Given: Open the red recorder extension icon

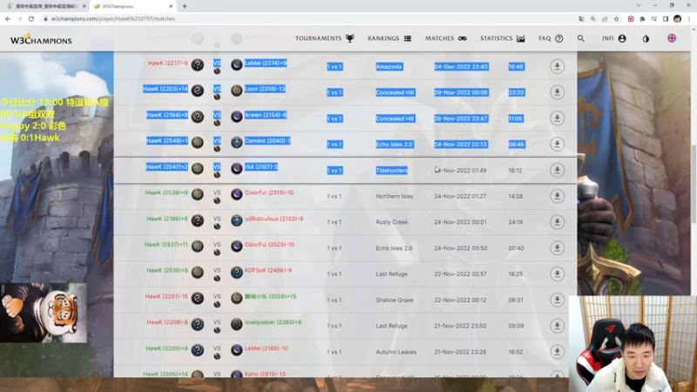Looking at the screenshot, I should (631, 18).
